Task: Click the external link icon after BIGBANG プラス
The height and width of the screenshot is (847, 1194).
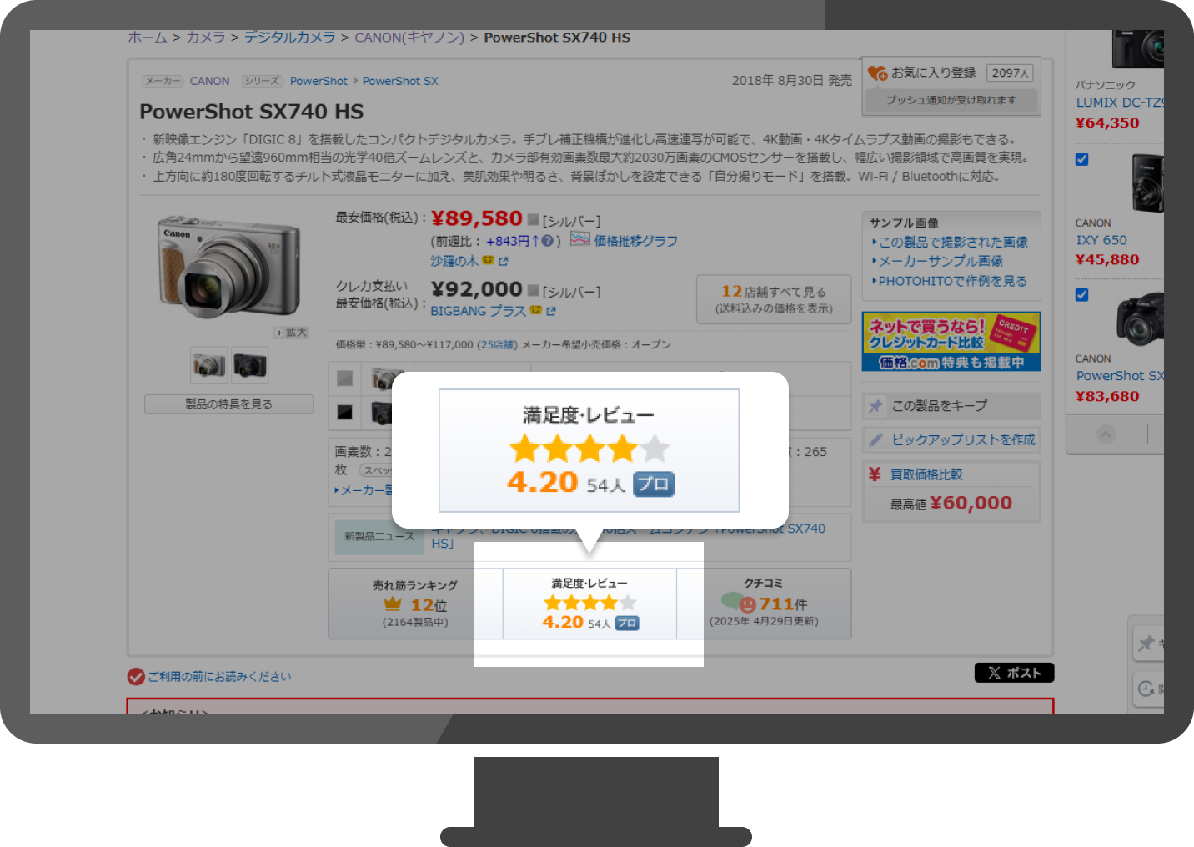Action: coord(550,311)
